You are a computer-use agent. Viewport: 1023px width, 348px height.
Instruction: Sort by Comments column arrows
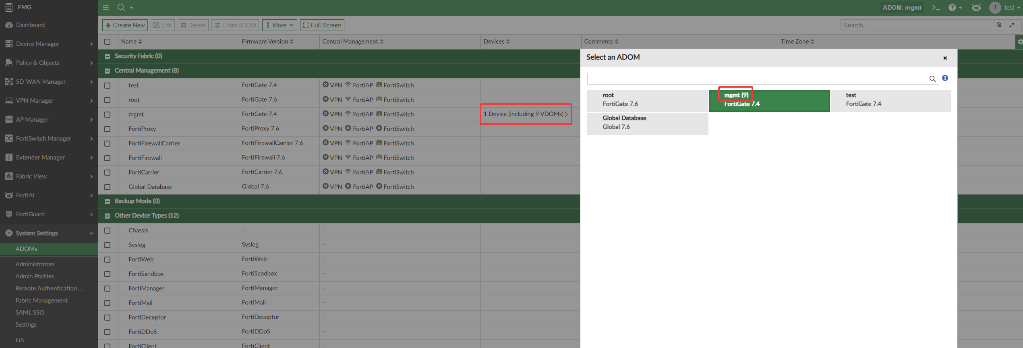coord(617,41)
